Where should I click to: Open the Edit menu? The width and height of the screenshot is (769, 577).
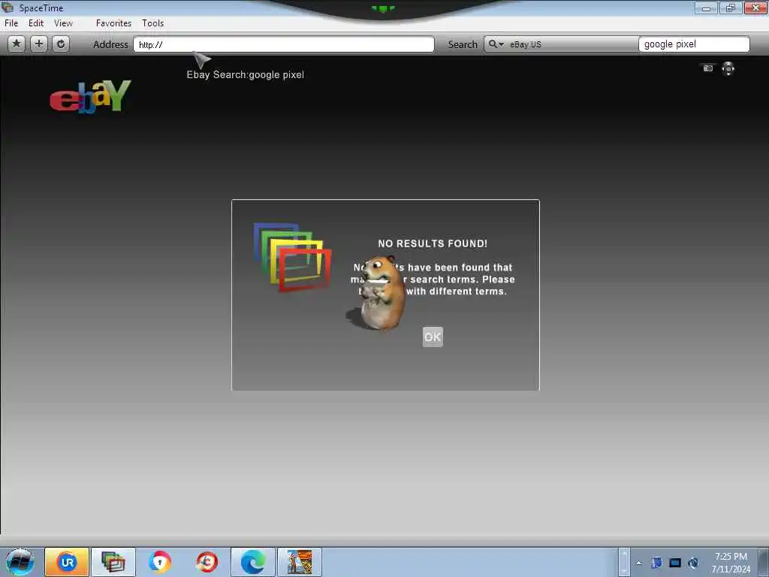36,23
